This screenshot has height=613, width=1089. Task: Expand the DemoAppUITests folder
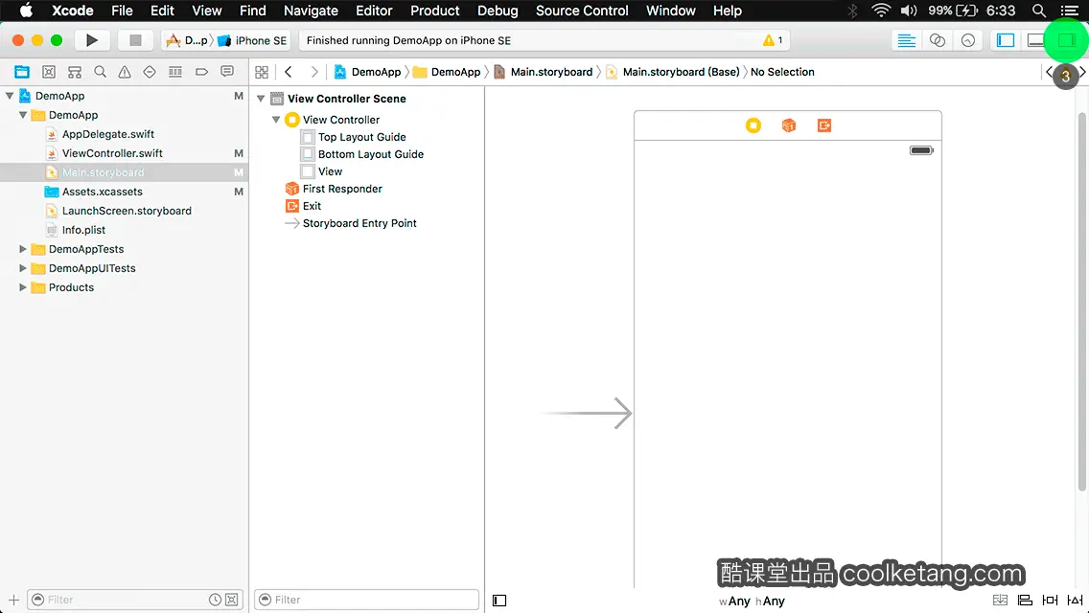(x=23, y=268)
